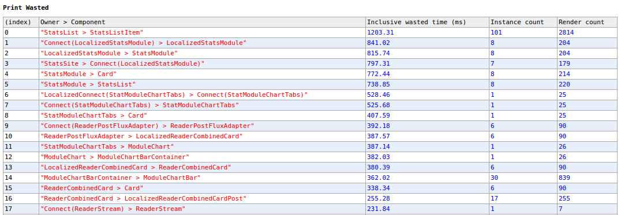Viewport: 621px width, 215px height.
Task: Select the ModuleChartBarContainer > ModuleChartBar row
Action: click(x=311, y=178)
